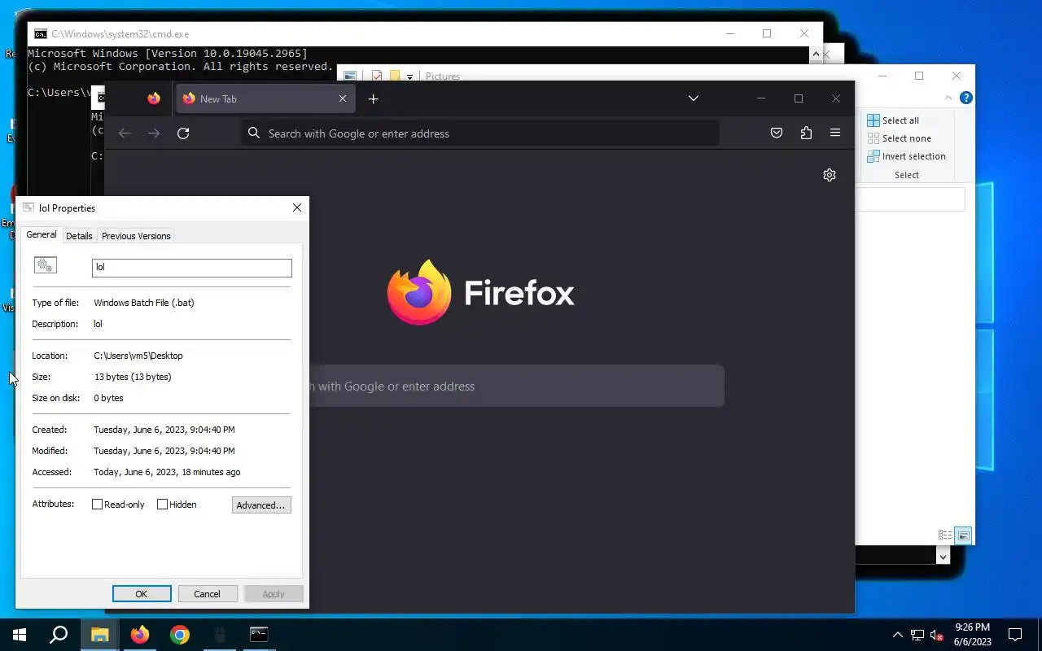Click the network tray icon
This screenshot has height=651, width=1042.
click(917, 635)
